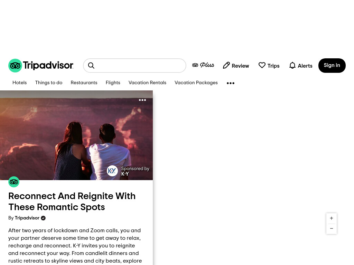Click the green owl avatar below photo

(14, 182)
